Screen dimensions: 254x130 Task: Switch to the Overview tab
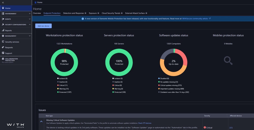pyautogui.click(x=37, y=13)
